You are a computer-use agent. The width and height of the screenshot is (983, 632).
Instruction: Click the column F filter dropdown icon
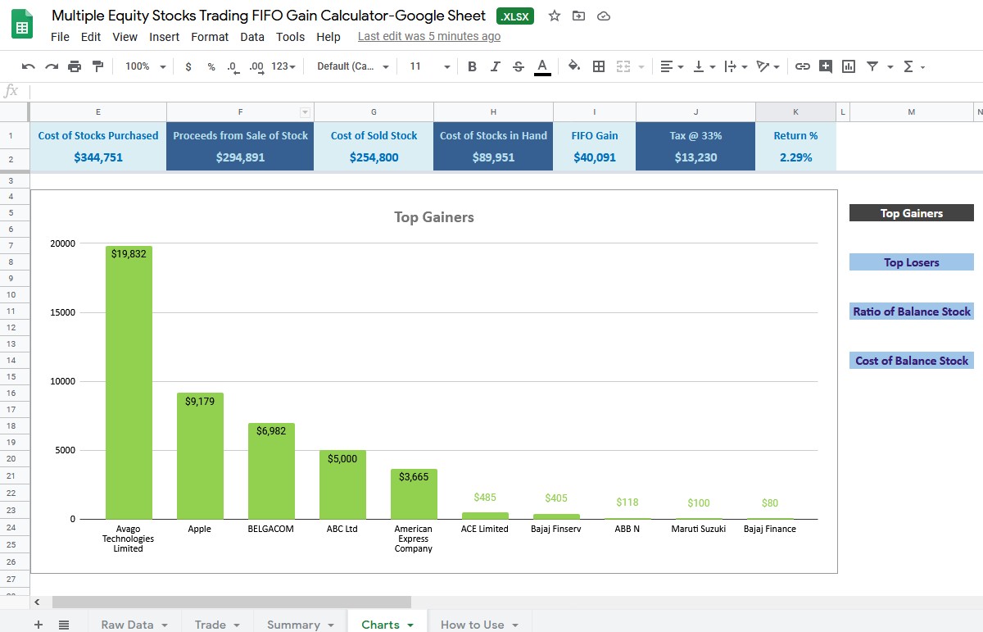pyautogui.click(x=306, y=112)
